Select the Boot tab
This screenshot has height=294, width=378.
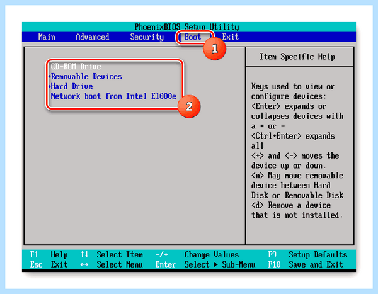tap(193, 37)
